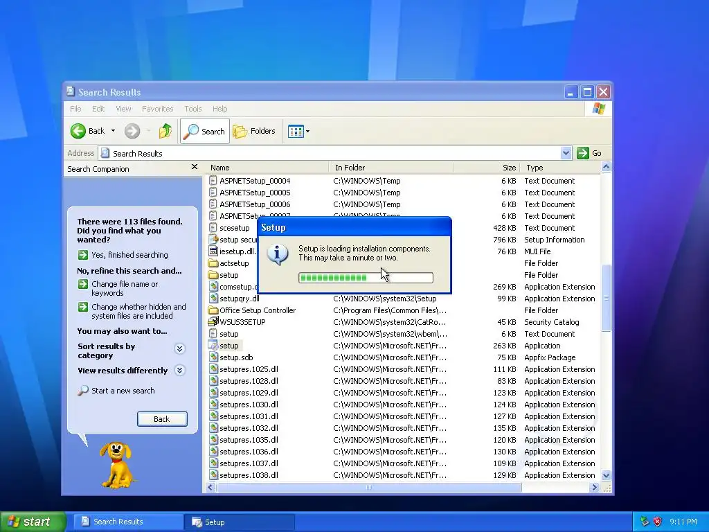Click the horizontal scrollbar thumb
Screen dimensions: 709x532
[x=369, y=487]
